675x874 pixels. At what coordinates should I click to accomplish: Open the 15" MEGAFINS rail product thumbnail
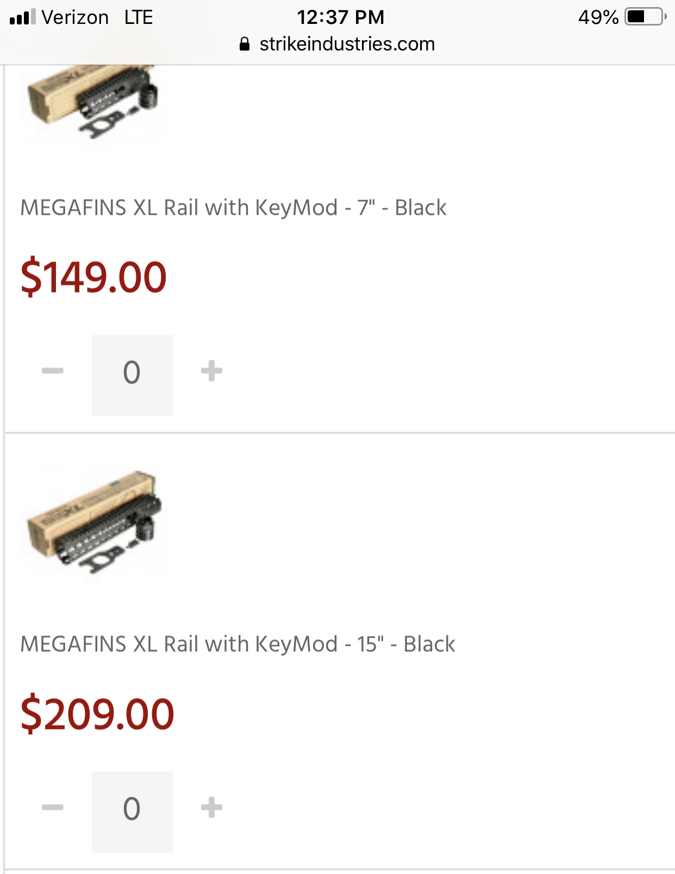[x=95, y=523]
